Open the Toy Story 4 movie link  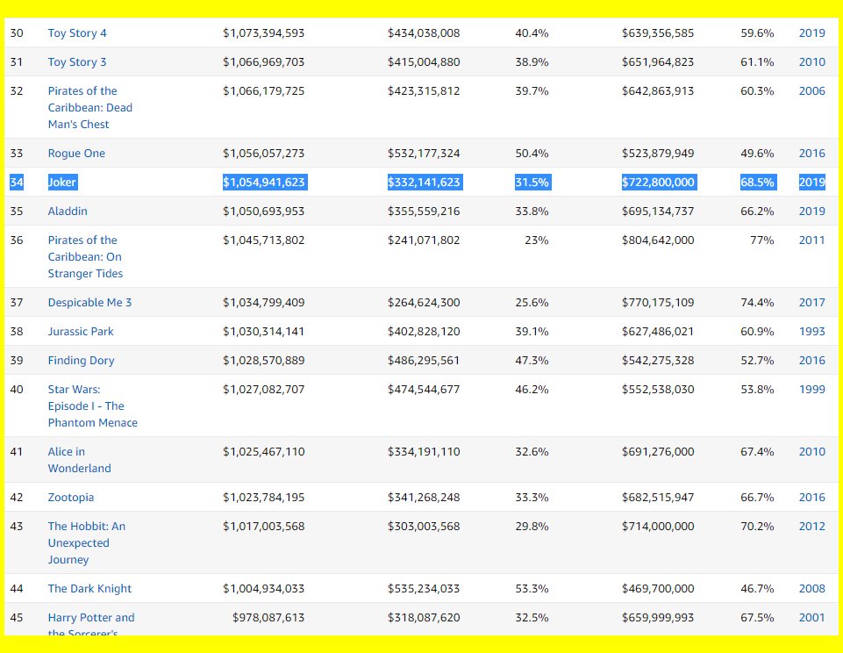point(77,33)
